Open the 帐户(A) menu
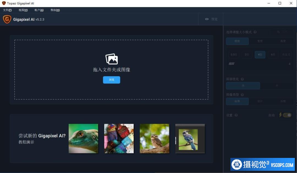This screenshot has height=173, width=297. [39, 10]
